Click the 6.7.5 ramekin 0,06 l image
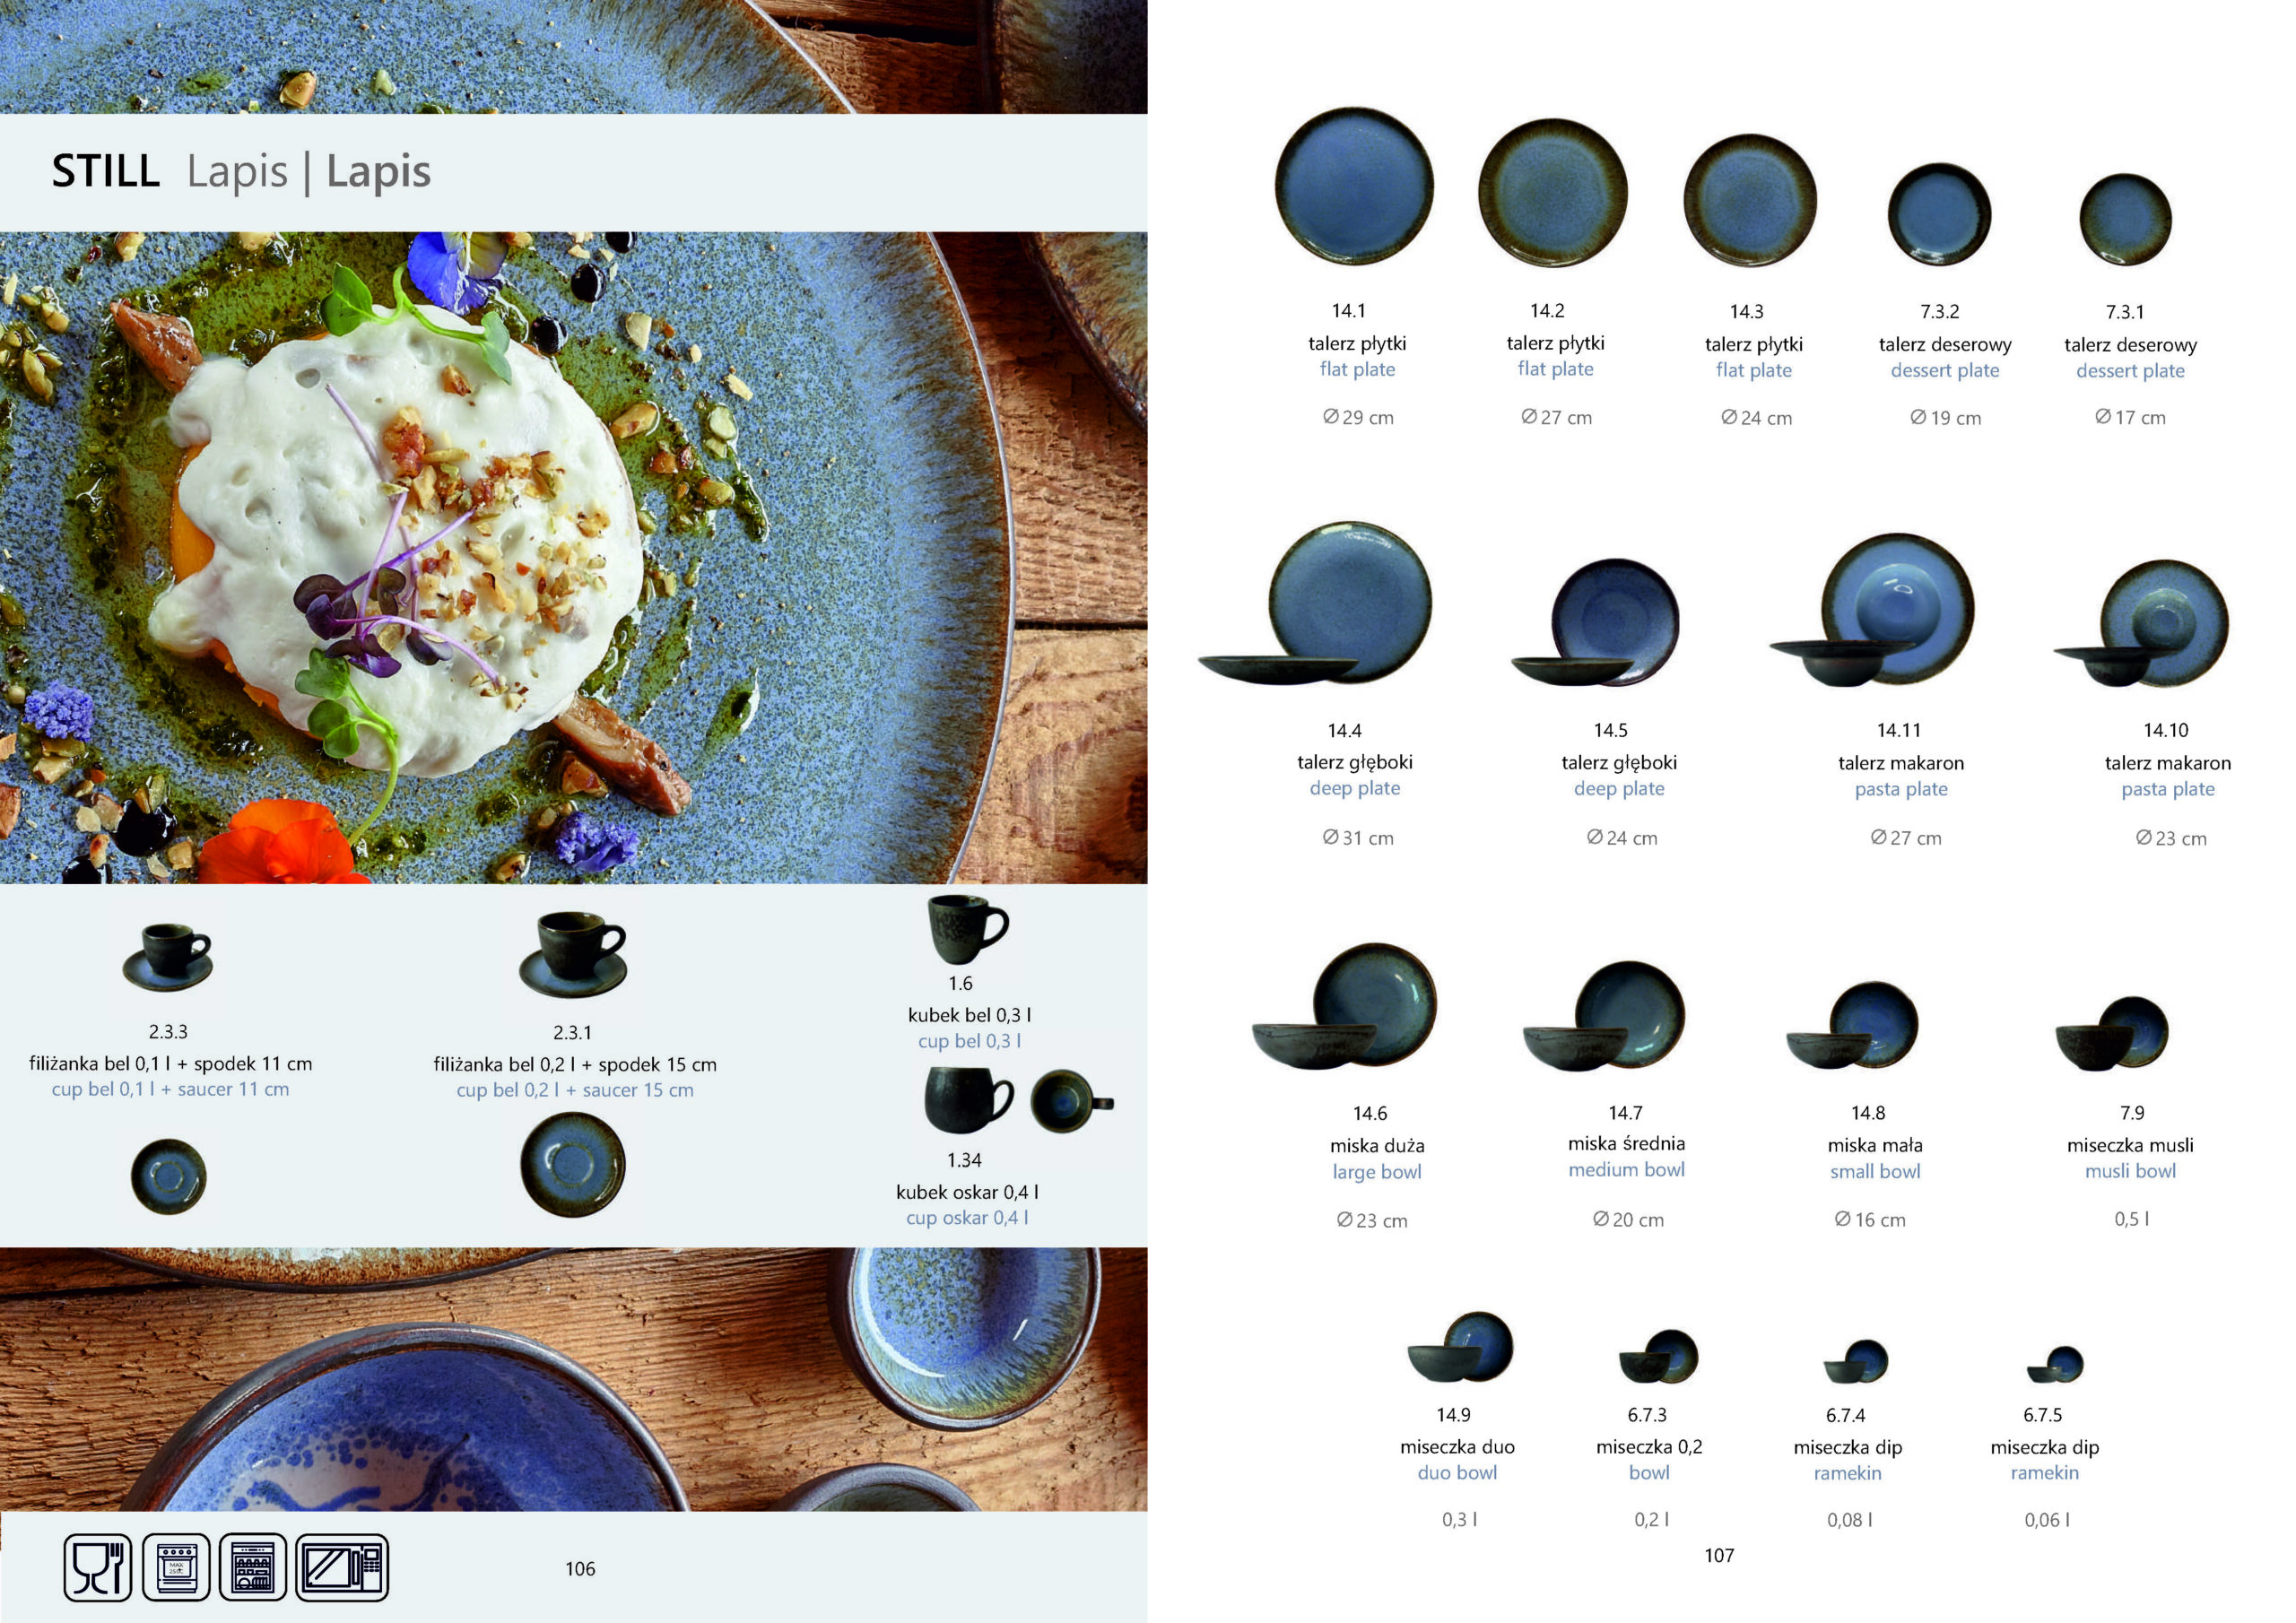The height and width of the screenshot is (1623, 2296). click(2055, 1365)
